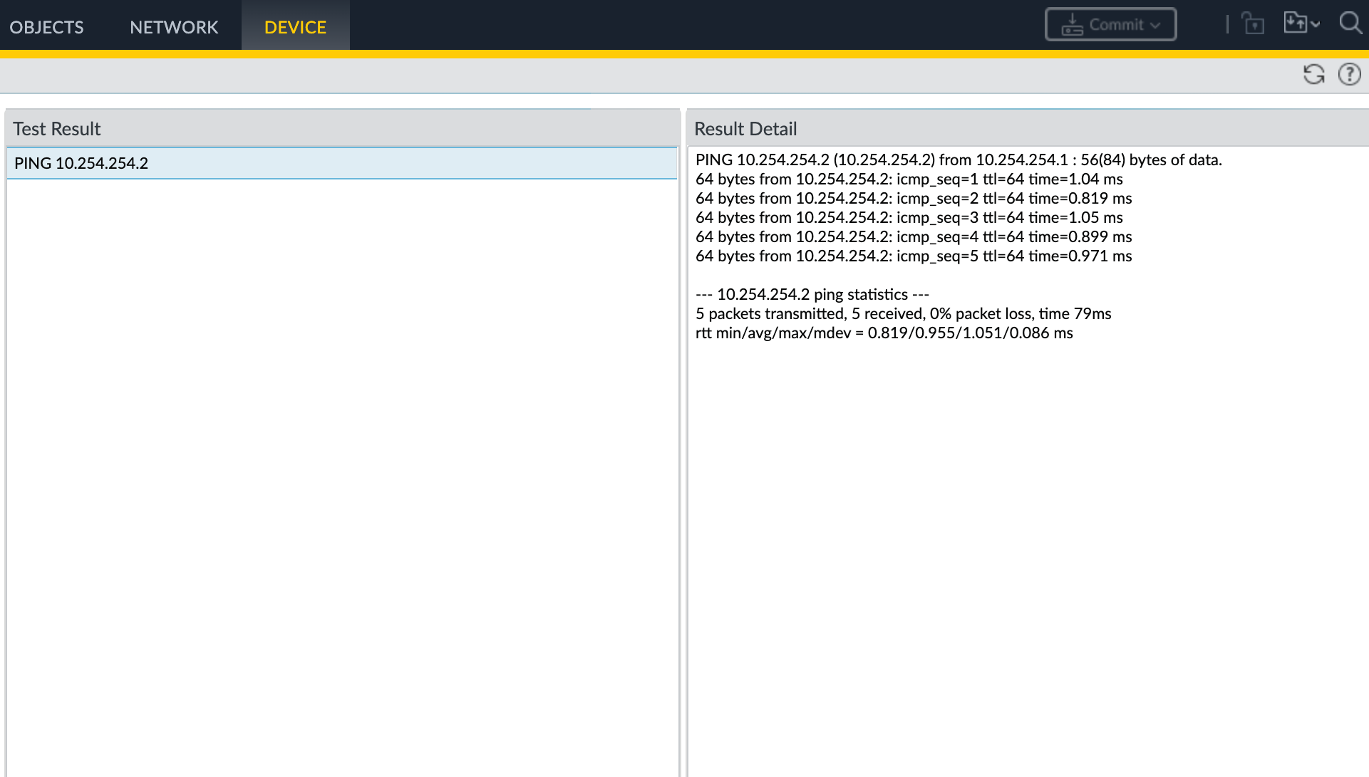Click the ping statistics header line

tap(812, 295)
